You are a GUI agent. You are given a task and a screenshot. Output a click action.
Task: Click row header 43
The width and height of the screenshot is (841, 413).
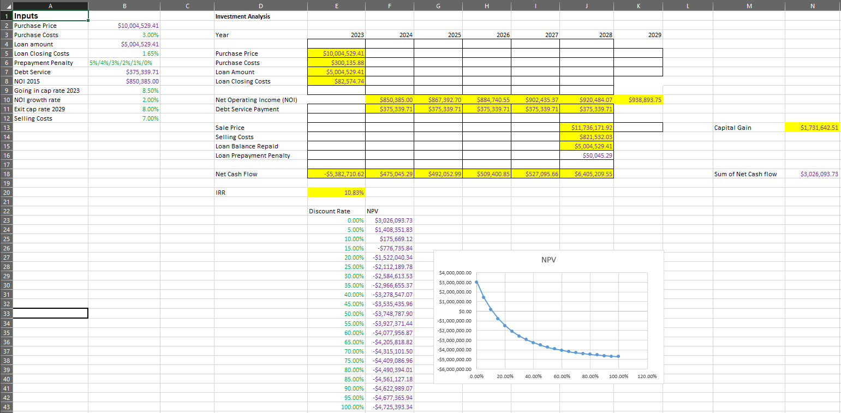point(6,407)
